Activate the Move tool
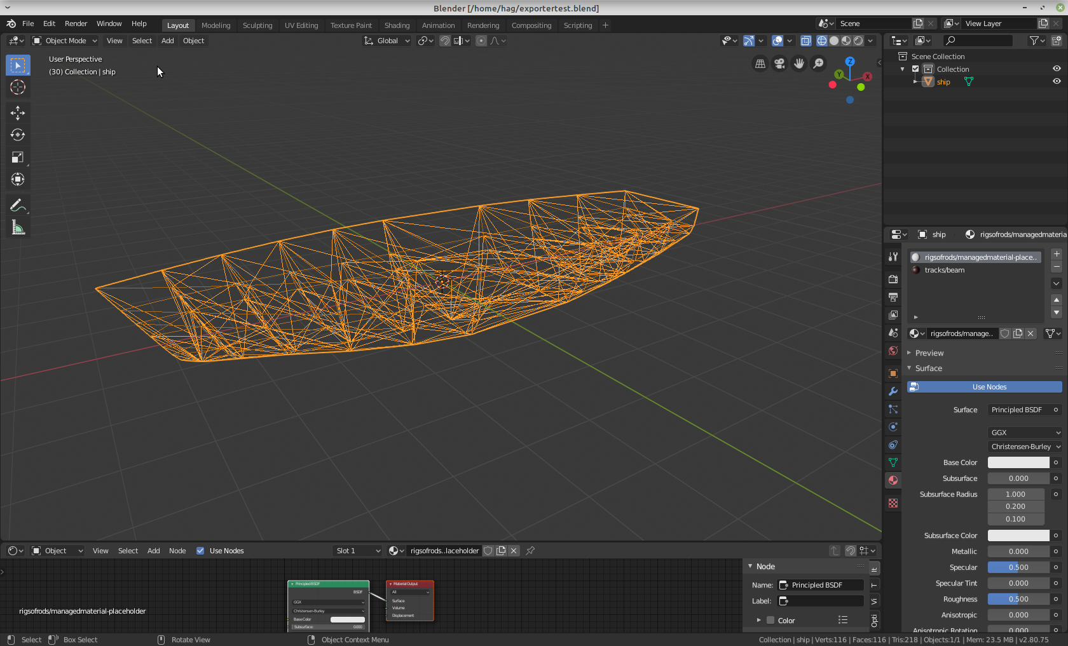1068x646 pixels. (x=18, y=113)
